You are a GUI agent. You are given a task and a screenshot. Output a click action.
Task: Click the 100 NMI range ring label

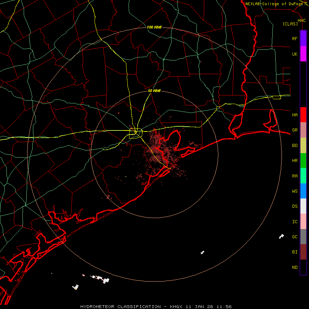pos(154,27)
